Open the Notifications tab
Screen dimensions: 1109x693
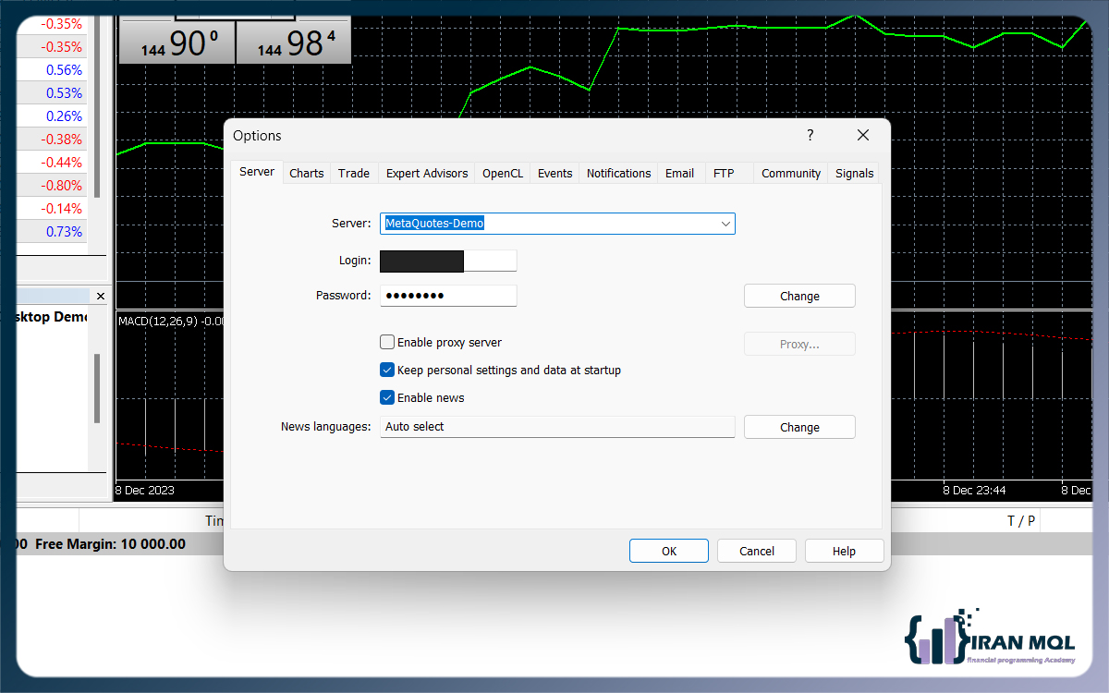coord(619,173)
